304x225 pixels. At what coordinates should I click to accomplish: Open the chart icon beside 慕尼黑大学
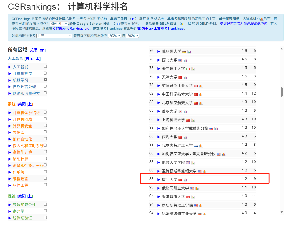(189, 52)
